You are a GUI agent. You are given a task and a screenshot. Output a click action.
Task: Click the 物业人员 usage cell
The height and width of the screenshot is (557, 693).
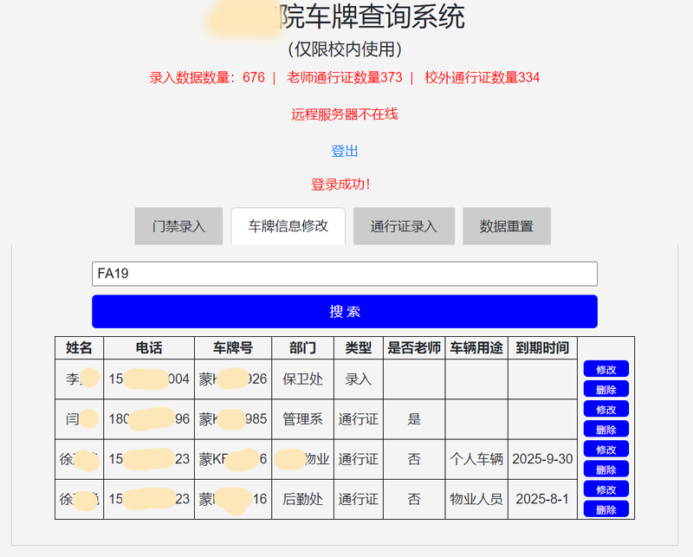tap(476, 499)
